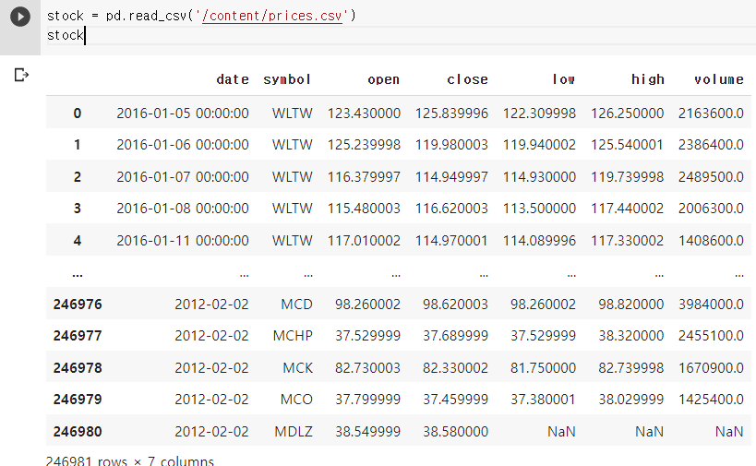The image size is (756, 466).
Task: Click the '246981 rows × 7 columns' summary
Action: click(x=130, y=460)
